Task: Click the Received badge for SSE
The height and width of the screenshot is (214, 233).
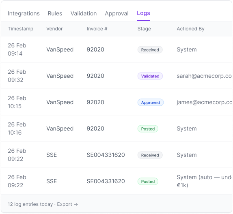Action: (x=150, y=155)
